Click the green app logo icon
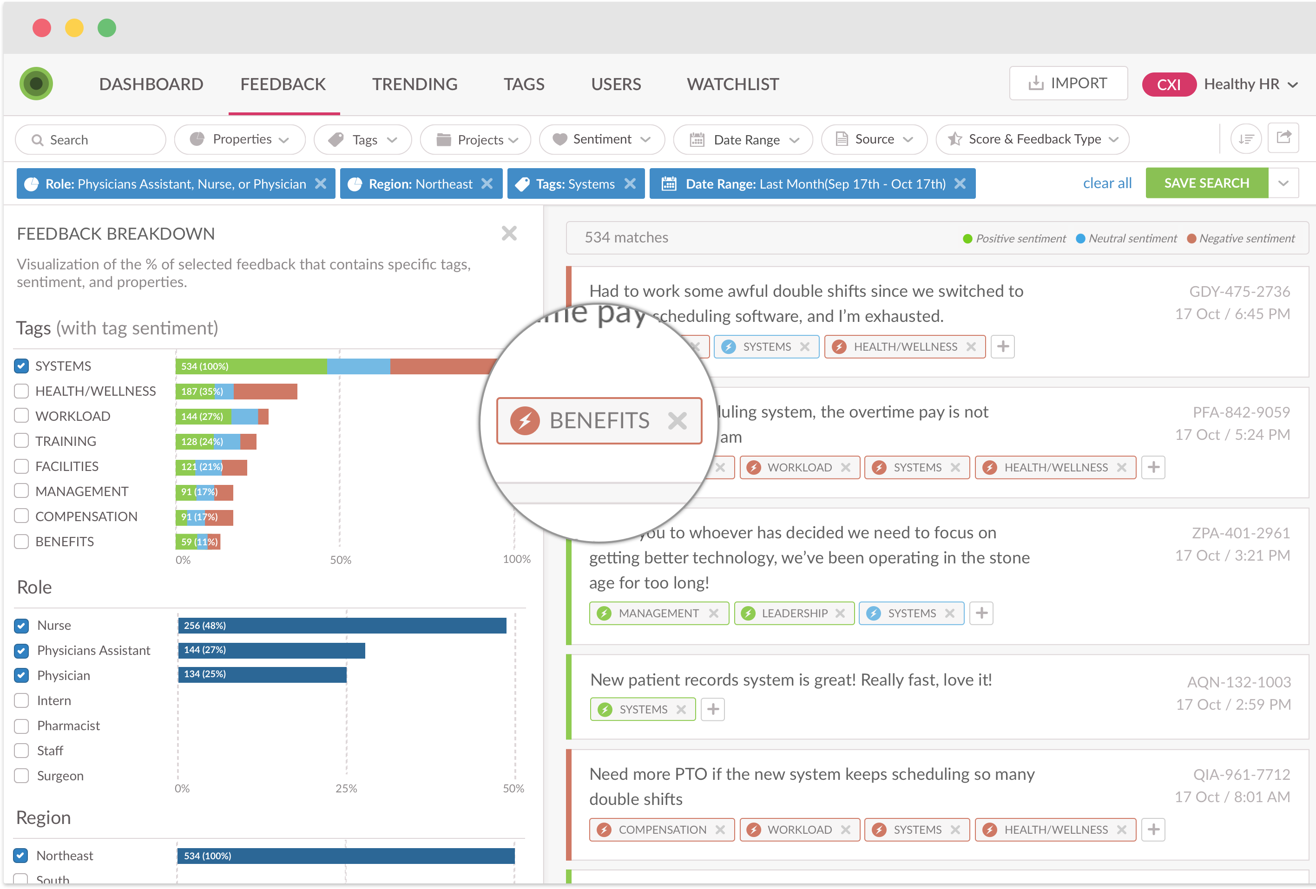 point(36,84)
